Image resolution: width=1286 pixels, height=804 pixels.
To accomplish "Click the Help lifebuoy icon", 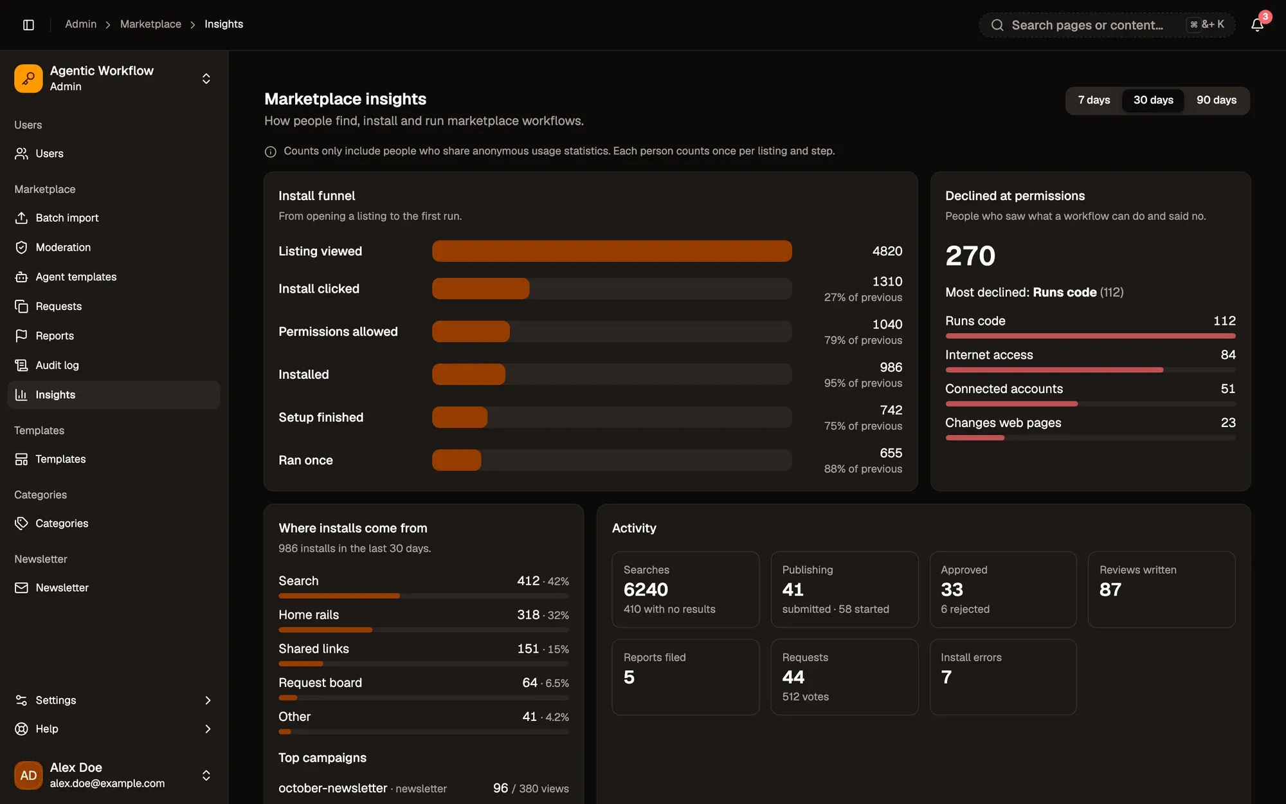I will pyautogui.click(x=21, y=729).
